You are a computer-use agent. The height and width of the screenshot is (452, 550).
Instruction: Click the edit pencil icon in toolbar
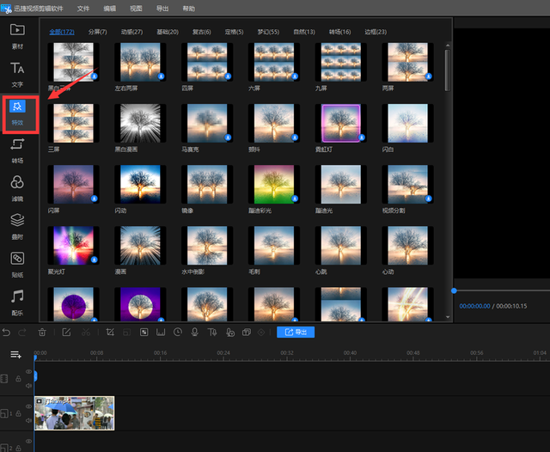66,332
